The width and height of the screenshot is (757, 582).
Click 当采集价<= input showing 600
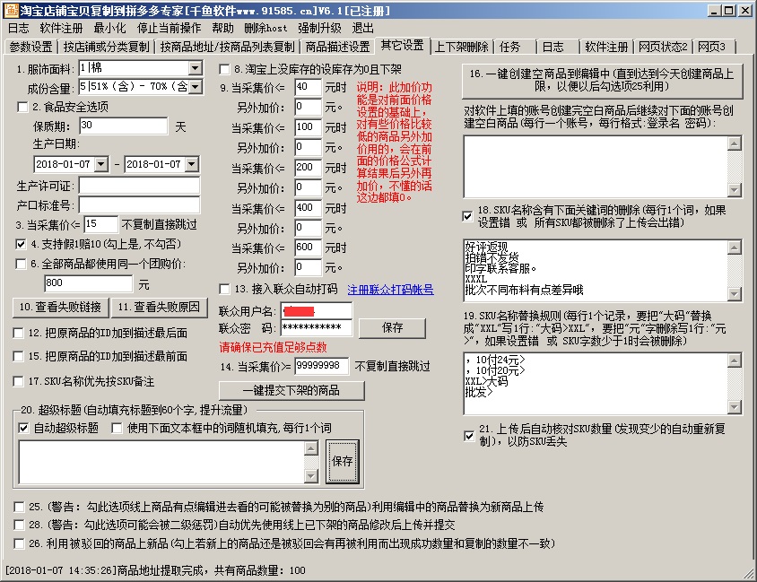[308, 248]
